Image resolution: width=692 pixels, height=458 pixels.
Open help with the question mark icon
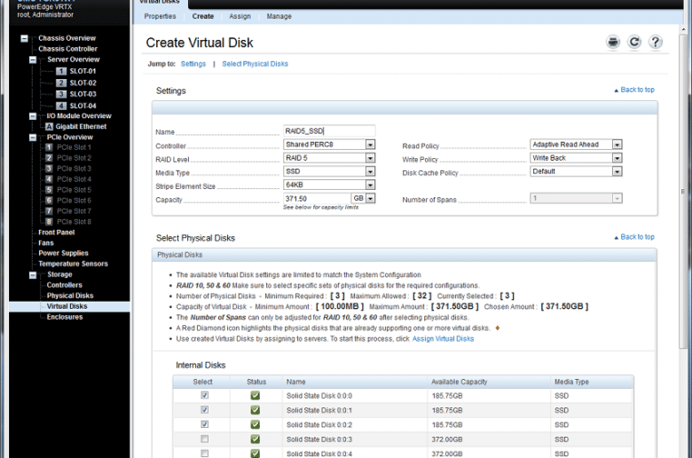point(656,42)
